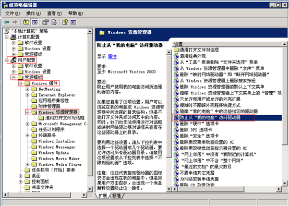Click icon for 删除"硬件"选项卡 setting

point(176,124)
